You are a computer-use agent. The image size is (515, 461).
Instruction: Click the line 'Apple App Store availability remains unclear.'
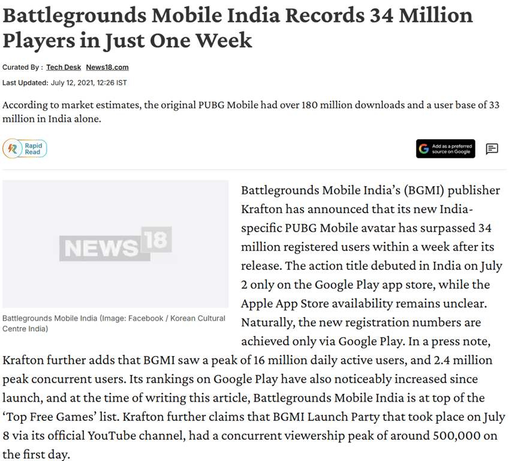click(364, 304)
